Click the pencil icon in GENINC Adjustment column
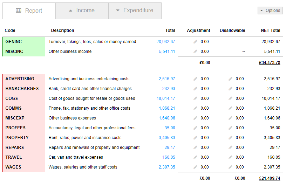The image size is (286, 185). pyautogui.click(x=196, y=42)
